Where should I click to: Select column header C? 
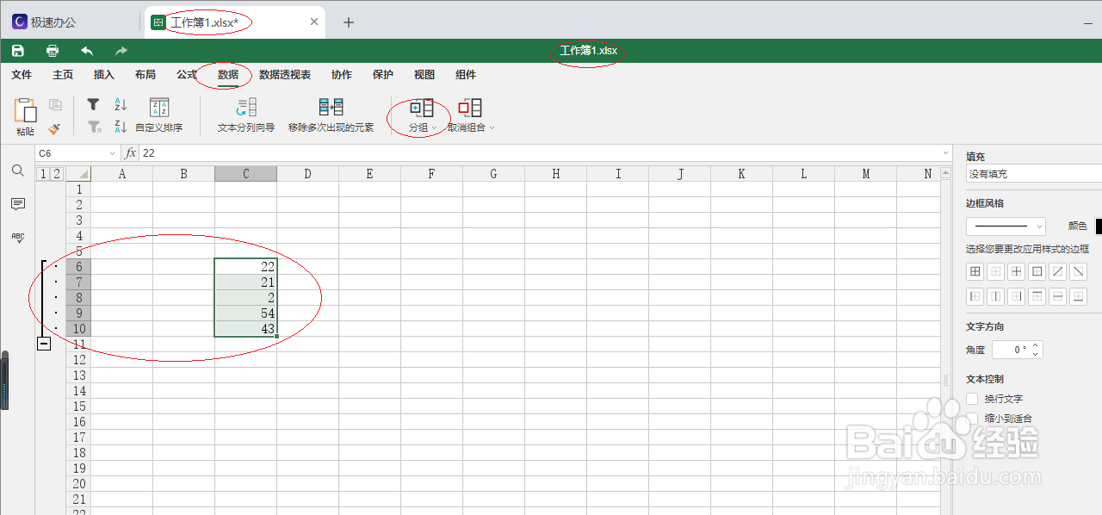click(246, 174)
